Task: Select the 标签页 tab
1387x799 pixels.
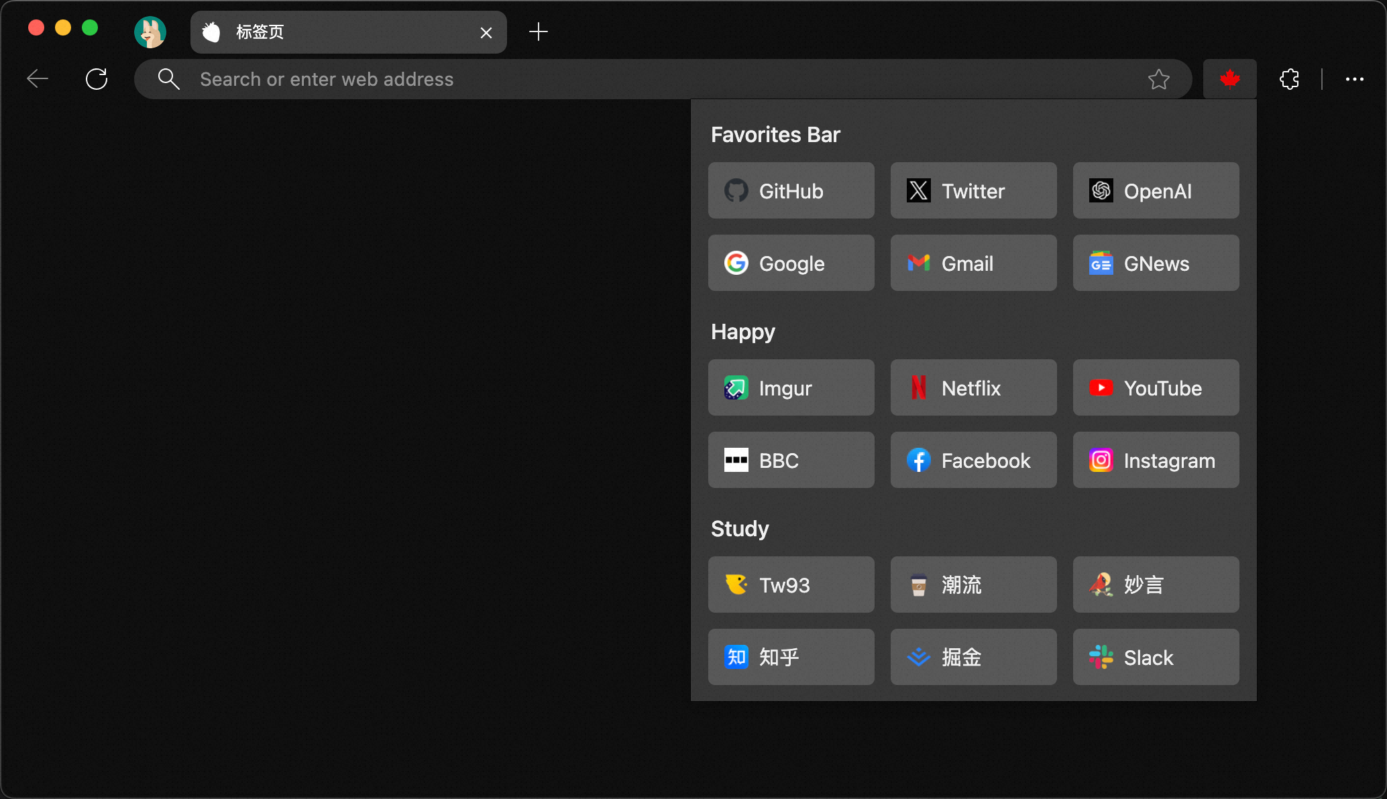Action: pos(349,32)
